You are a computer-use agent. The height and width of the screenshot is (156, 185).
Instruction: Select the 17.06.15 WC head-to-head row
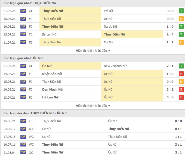click(92, 137)
